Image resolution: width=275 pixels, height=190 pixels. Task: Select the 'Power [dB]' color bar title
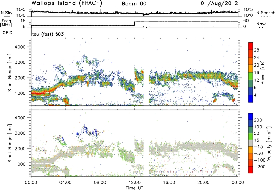click(x=262, y=72)
